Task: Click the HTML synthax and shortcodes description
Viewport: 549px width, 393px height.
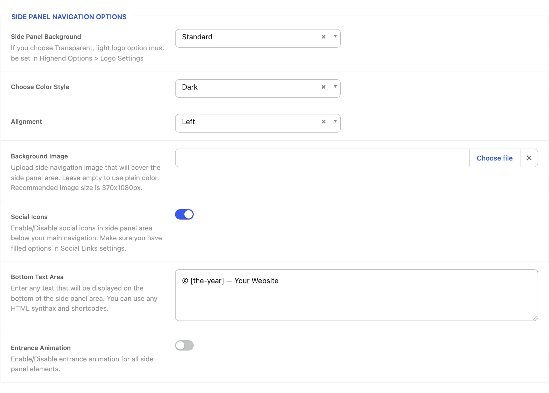Action: click(x=84, y=298)
